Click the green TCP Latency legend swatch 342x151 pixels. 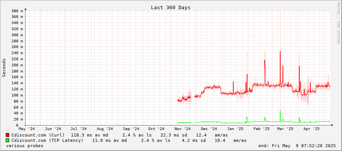(8, 140)
